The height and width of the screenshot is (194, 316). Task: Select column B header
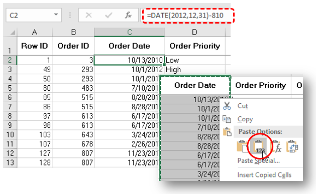coord(73,32)
